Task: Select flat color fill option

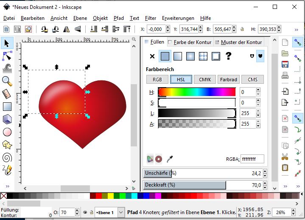Action: coord(165,56)
